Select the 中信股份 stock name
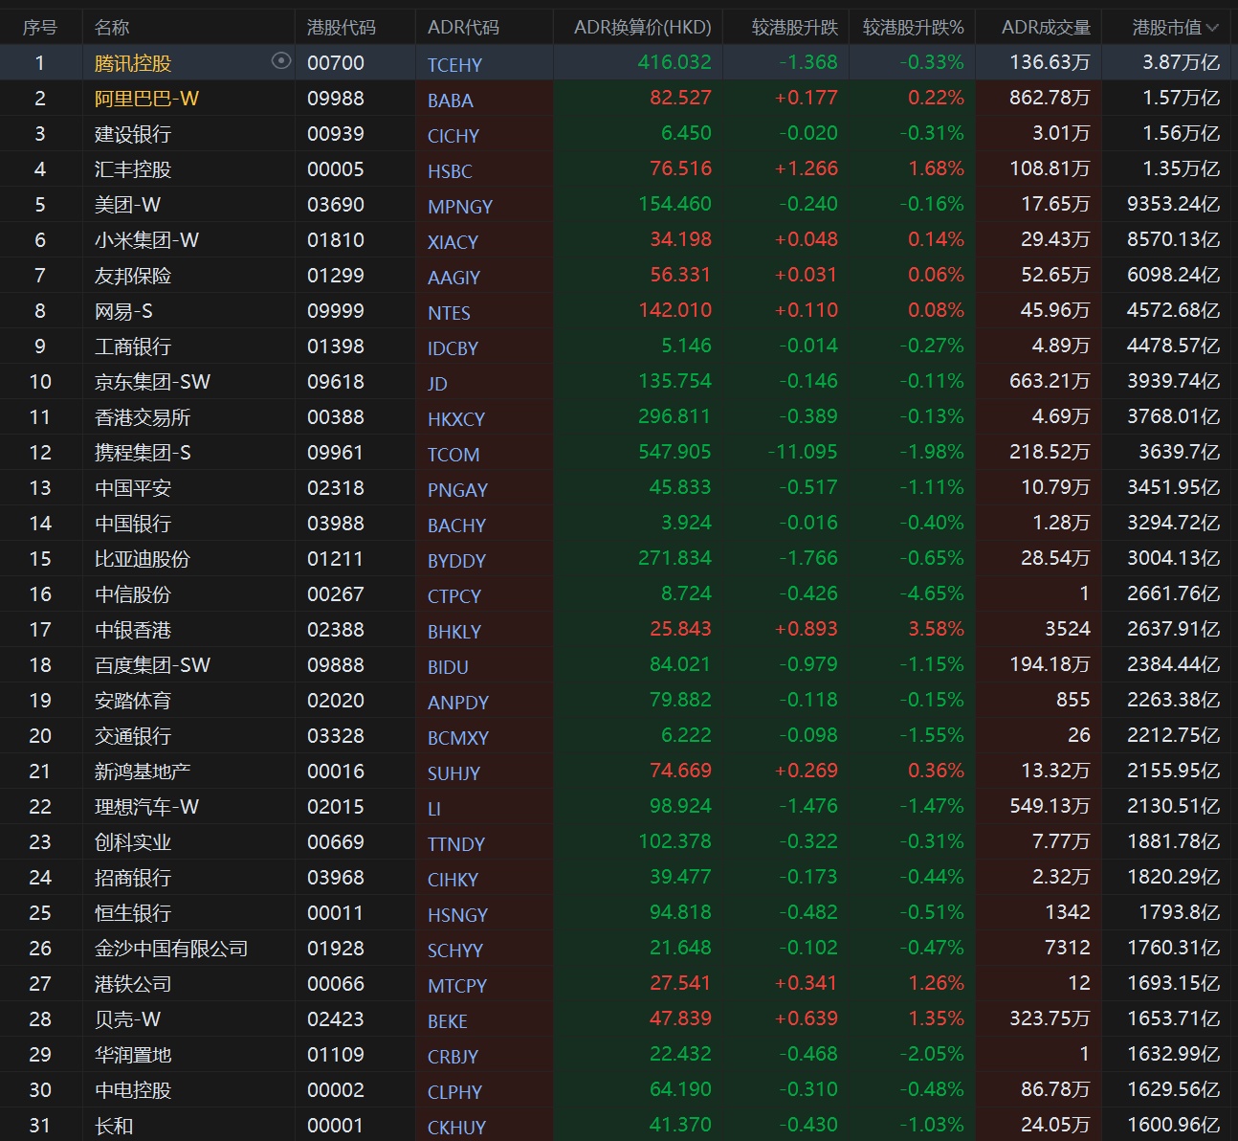This screenshot has height=1141, width=1238. (133, 594)
